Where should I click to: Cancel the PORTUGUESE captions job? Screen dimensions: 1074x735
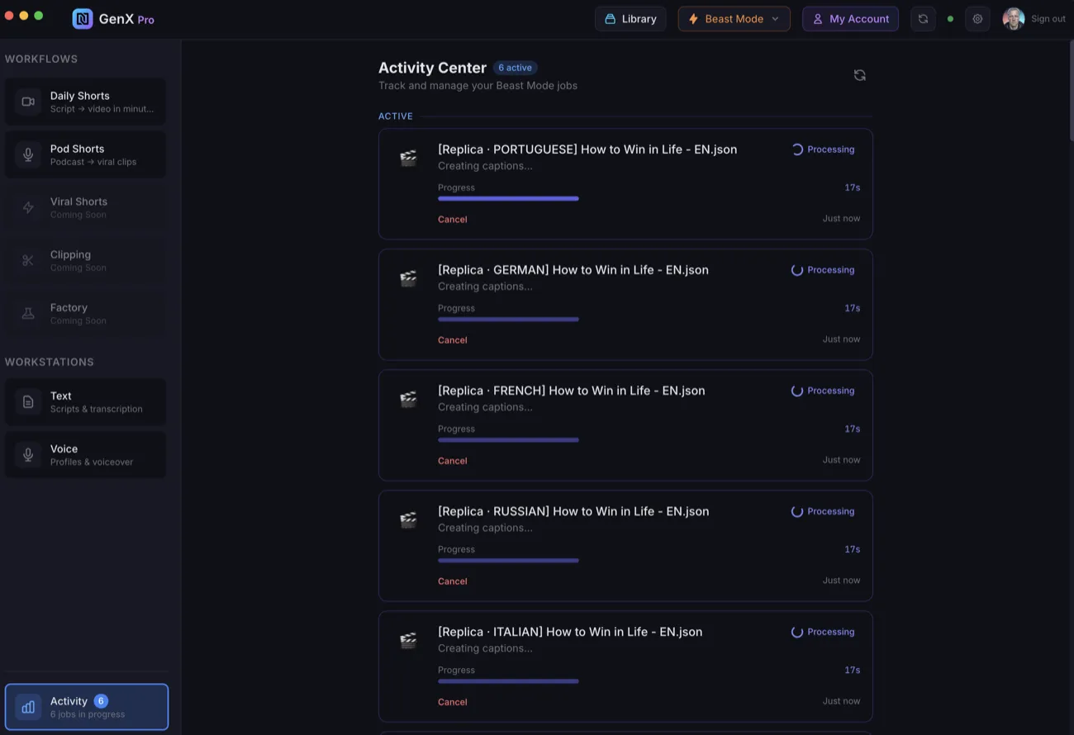pos(452,219)
